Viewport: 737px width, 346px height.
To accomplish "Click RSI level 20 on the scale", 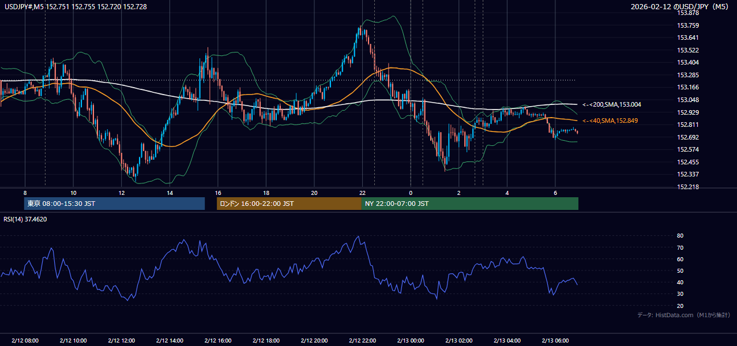I will click(680, 306).
